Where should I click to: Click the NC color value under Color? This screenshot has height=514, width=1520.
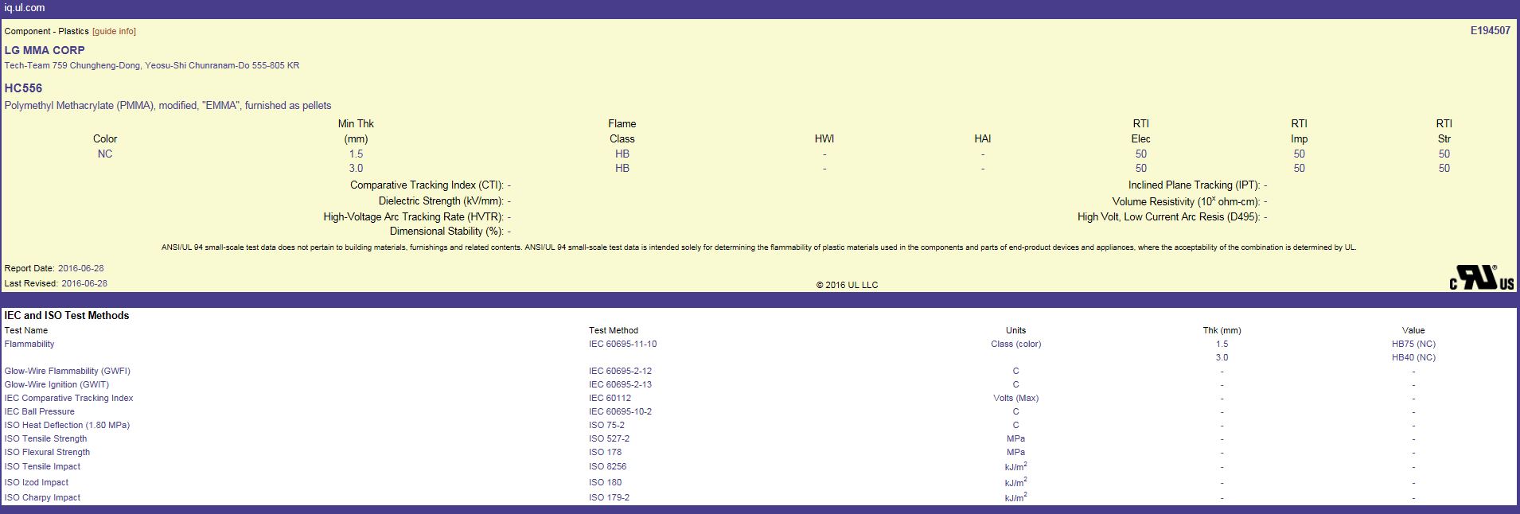click(x=105, y=154)
